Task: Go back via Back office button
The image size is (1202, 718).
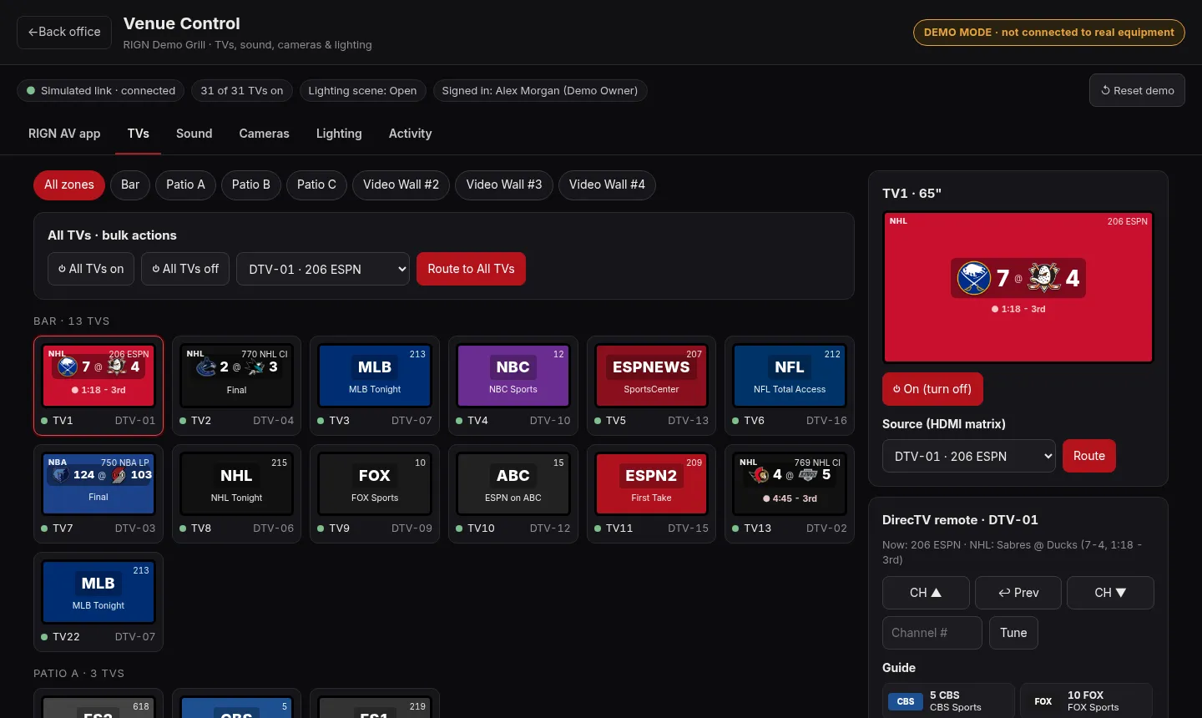Action: [x=64, y=32]
